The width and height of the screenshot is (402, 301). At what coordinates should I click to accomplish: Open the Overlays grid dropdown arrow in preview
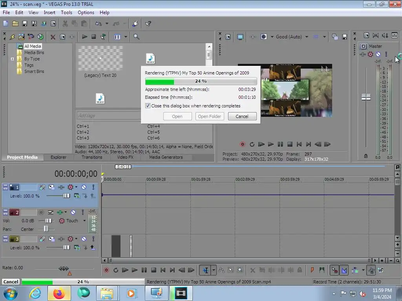(x=325, y=37)
